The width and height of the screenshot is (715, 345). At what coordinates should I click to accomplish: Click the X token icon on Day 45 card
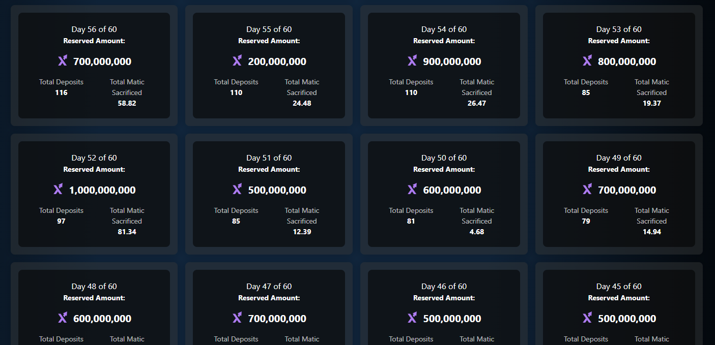tap(587, 318)
